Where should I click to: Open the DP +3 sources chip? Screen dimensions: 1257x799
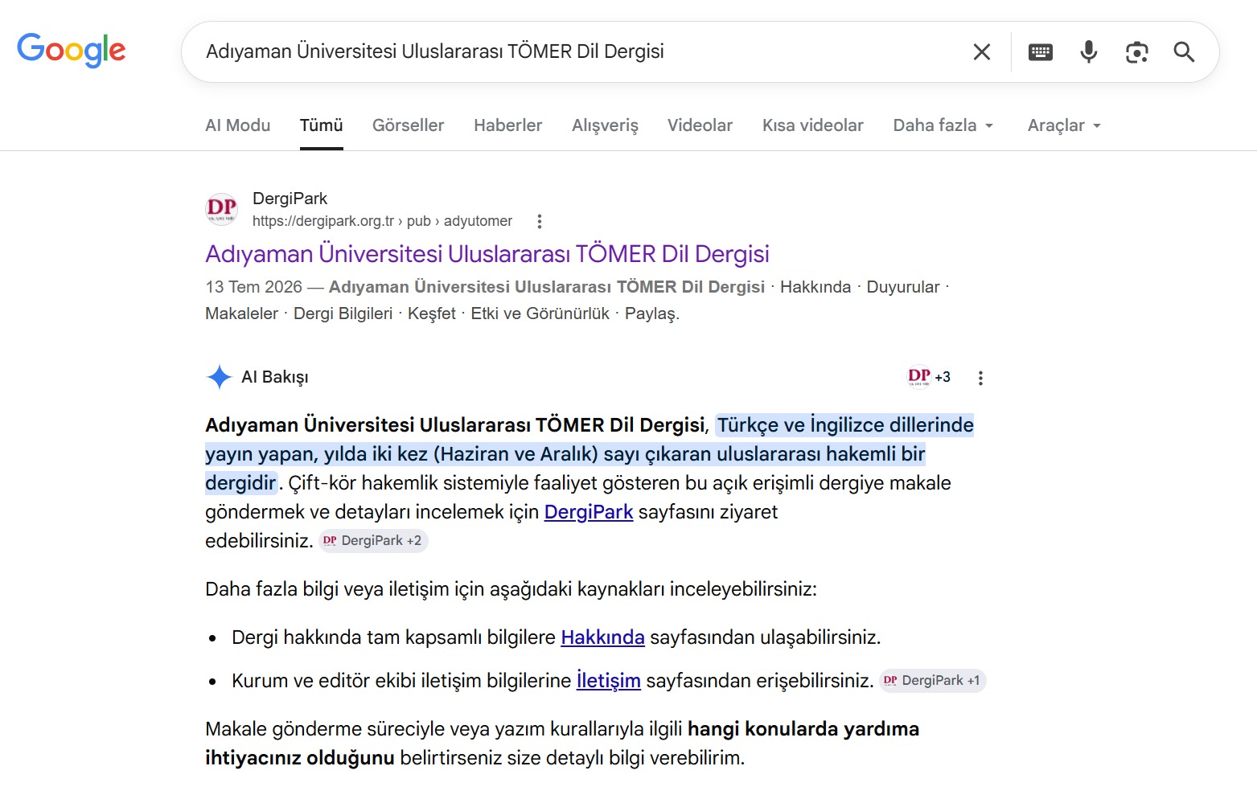pyautogui.click(x=929, y=377)
